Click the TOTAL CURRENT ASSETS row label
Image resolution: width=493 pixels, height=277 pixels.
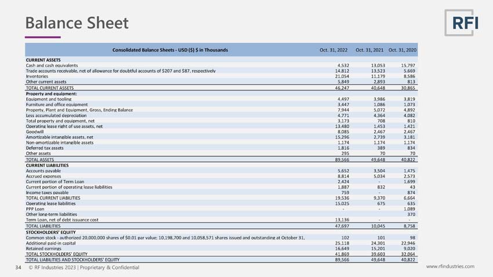(50, 88)
